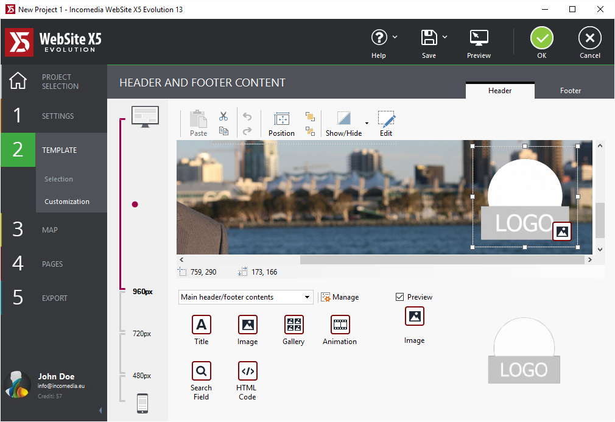
Task: Expand the Save options arrow
Action: [x=445, y=37]
